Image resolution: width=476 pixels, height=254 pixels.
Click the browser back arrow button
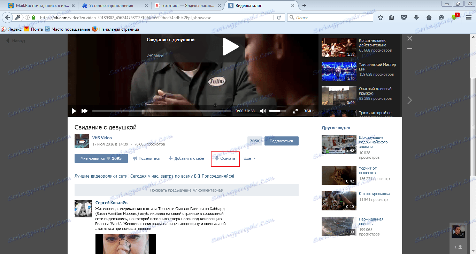[x=8, y=17]
